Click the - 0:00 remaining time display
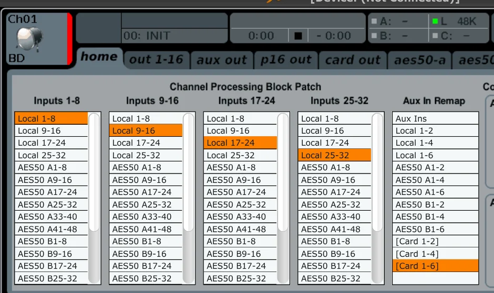This screenshot has height=293, width=494. coord(334,36)
